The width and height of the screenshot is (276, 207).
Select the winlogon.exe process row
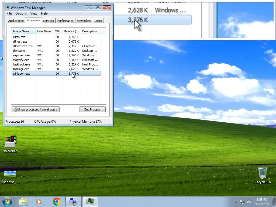(56, 74)
